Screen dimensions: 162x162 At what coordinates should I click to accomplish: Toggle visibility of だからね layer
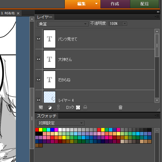(x=39, y=80)
